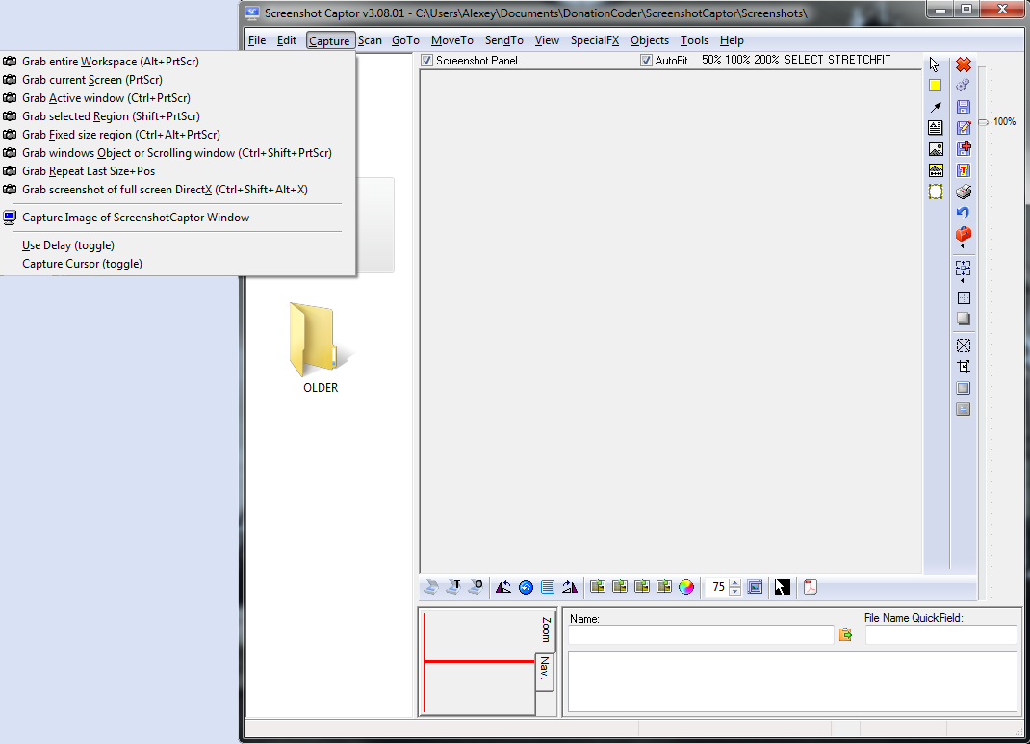This screenshot has height=744, width=1030.
Task: Decrease the 75 value with down arrow
Action: pyautogui.click(x=735, y=591)
